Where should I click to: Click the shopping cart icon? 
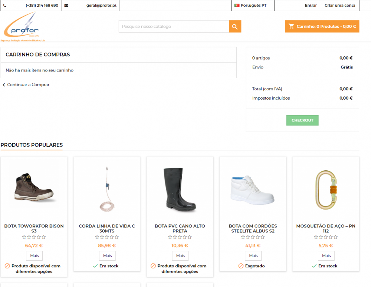point(292,26)
